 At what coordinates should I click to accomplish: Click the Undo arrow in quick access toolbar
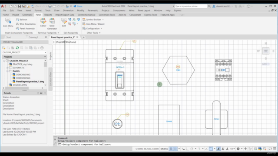(37, 6)
